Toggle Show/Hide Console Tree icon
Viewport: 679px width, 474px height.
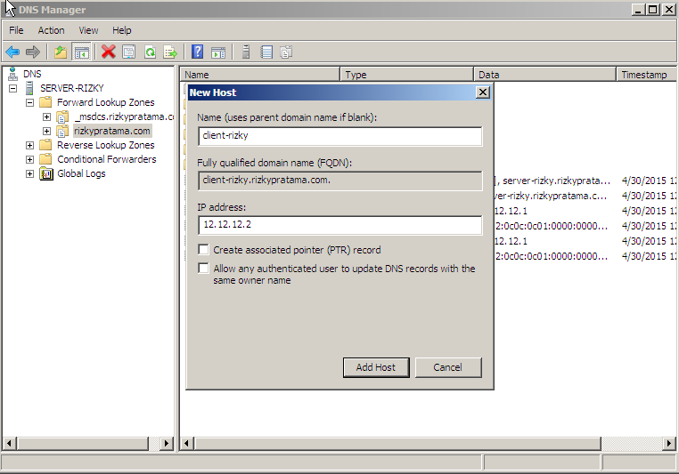click(81, 52)
